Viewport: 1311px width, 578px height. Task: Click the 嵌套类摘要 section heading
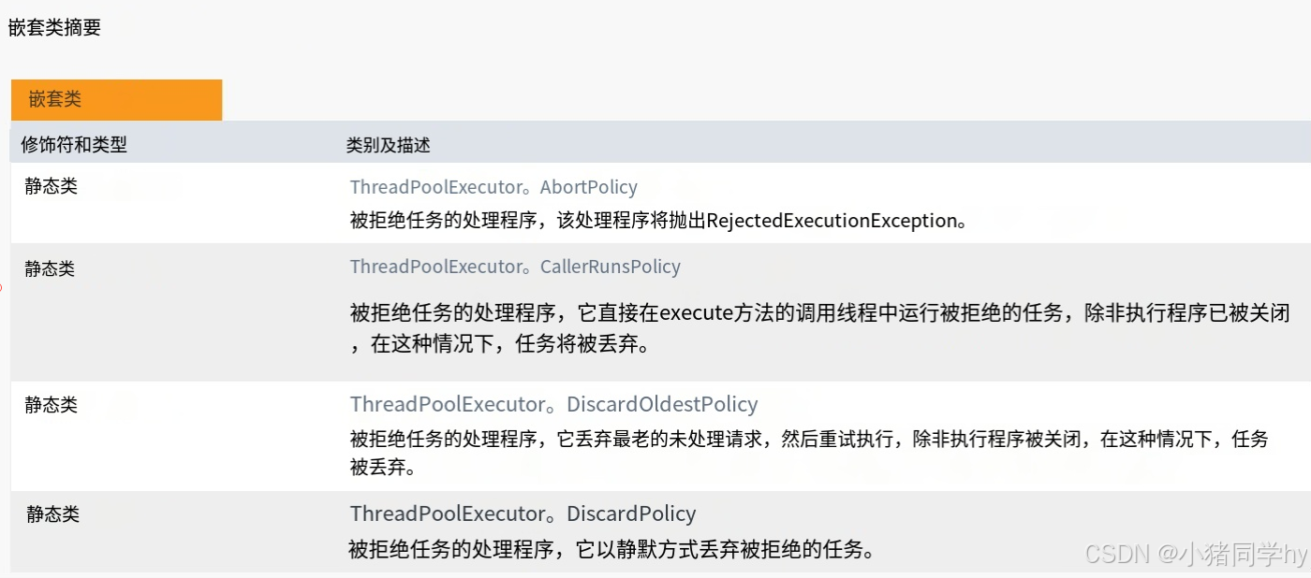(54, 28)
